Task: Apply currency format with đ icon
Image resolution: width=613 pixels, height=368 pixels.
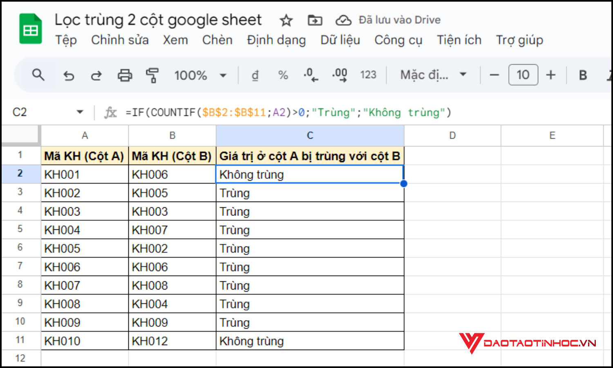Action: (255, 75)
